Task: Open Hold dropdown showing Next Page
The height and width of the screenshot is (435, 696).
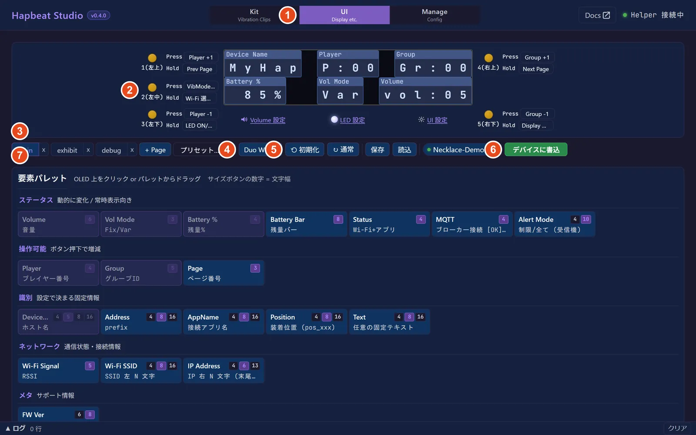Action: [x=537, y=69]
